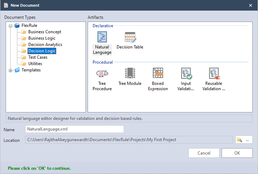
Task: Click the 'Input Validati...' artifact label
Action: click(x=186, y=86)
